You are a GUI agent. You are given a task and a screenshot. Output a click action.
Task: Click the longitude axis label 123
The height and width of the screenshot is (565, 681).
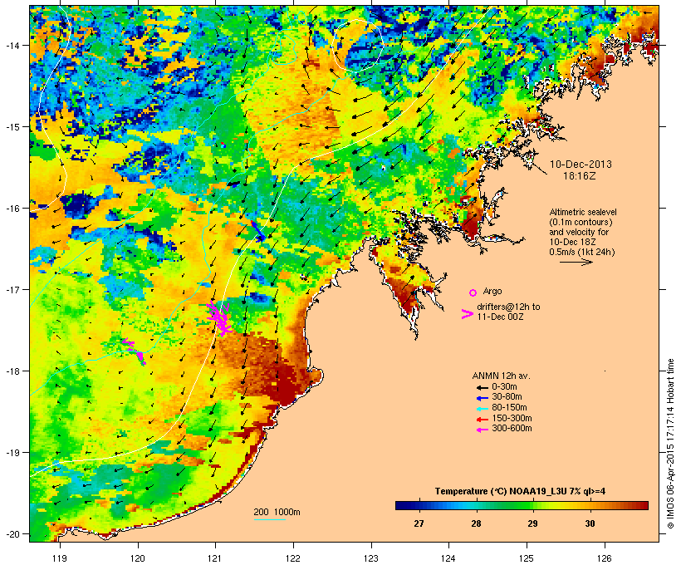pyautogui.click(x=371, y=558)
